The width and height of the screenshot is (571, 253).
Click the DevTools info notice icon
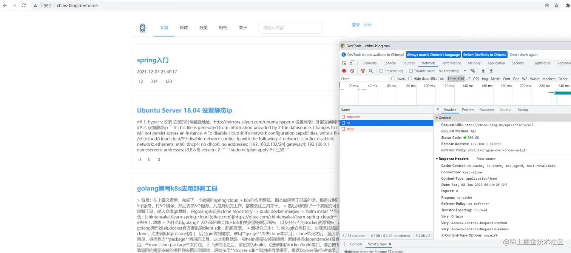pyautogui.click(x=344, y=55)
